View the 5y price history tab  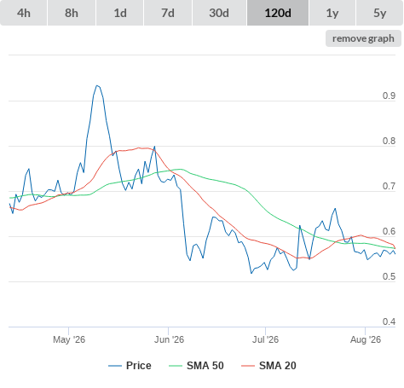379,13
